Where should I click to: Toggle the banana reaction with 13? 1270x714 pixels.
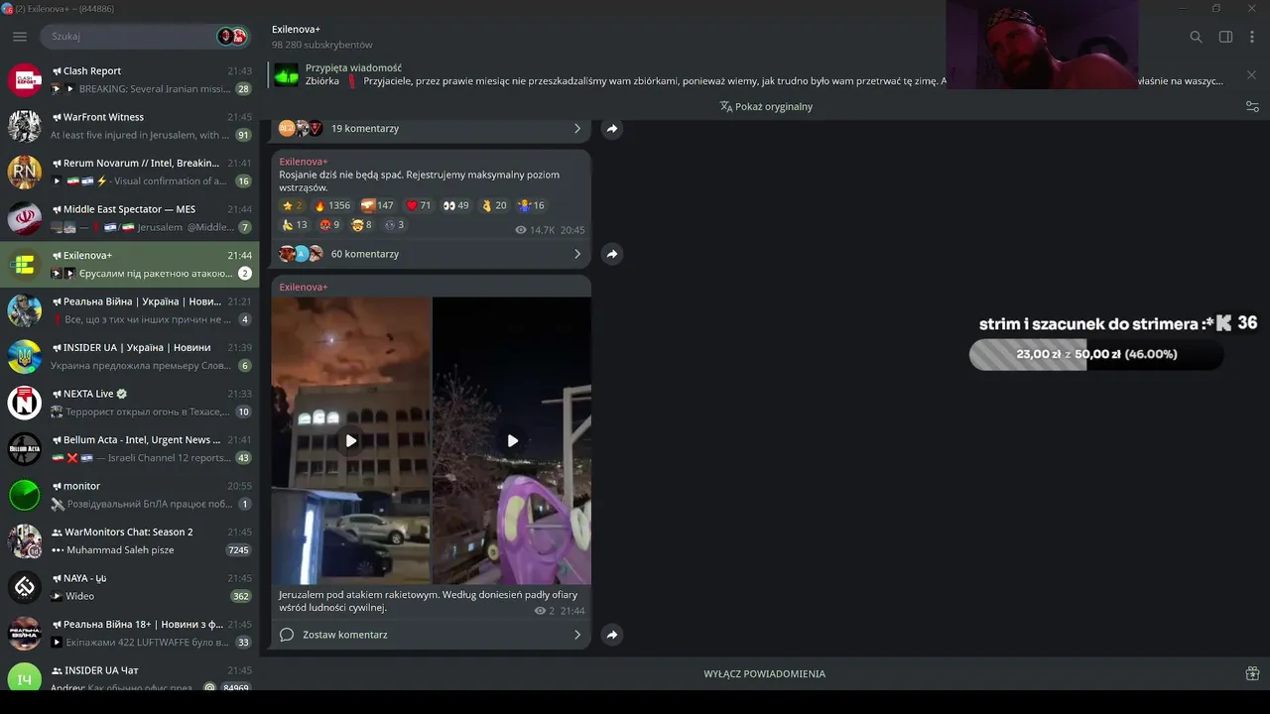tap(296, 225)
